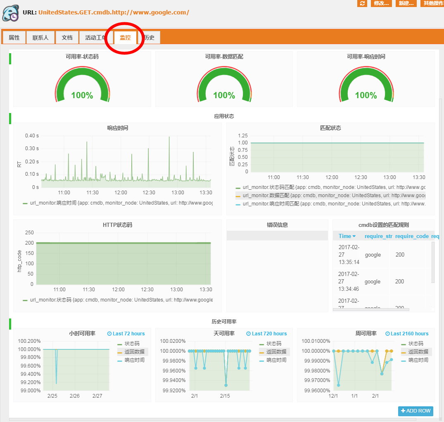
Task: Click the green row handle beside 历史可用率
Action: pyautogui.click(x=10, y=324)
